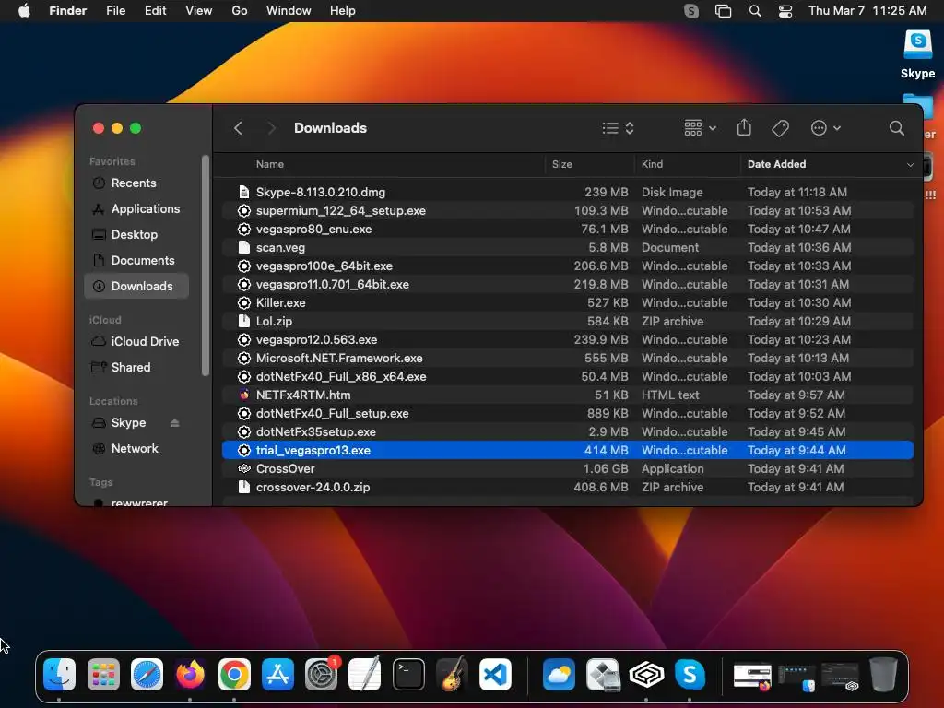
Task: Open GarageBand from the Dock
Action: [452, 674]
